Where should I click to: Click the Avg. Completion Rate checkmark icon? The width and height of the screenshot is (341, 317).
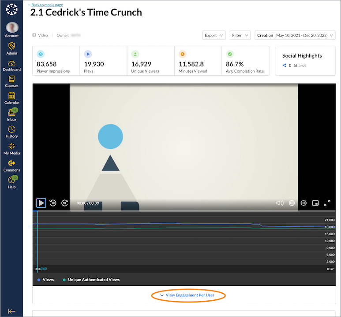coord(230,54)
